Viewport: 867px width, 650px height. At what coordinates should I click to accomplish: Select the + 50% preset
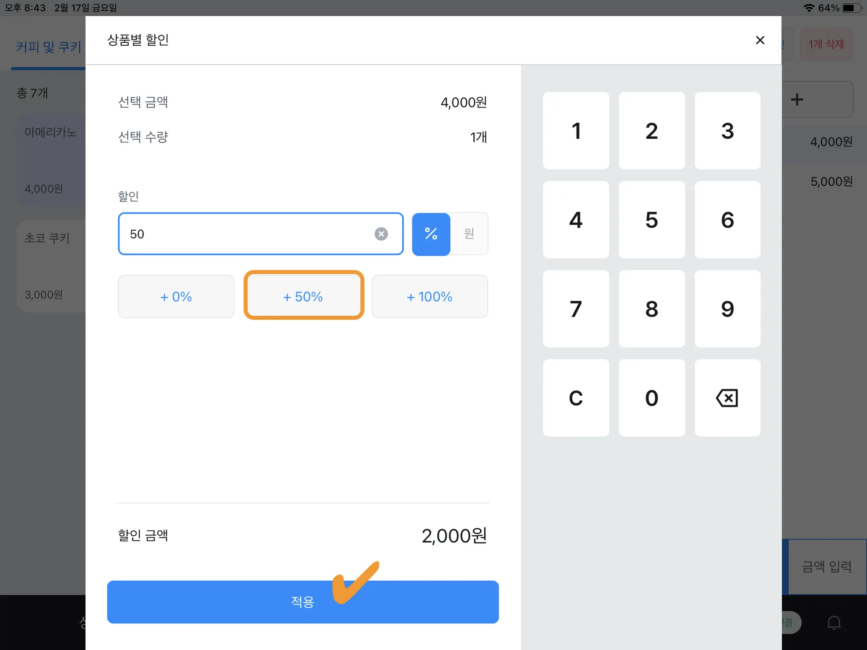tap(304, 296)
